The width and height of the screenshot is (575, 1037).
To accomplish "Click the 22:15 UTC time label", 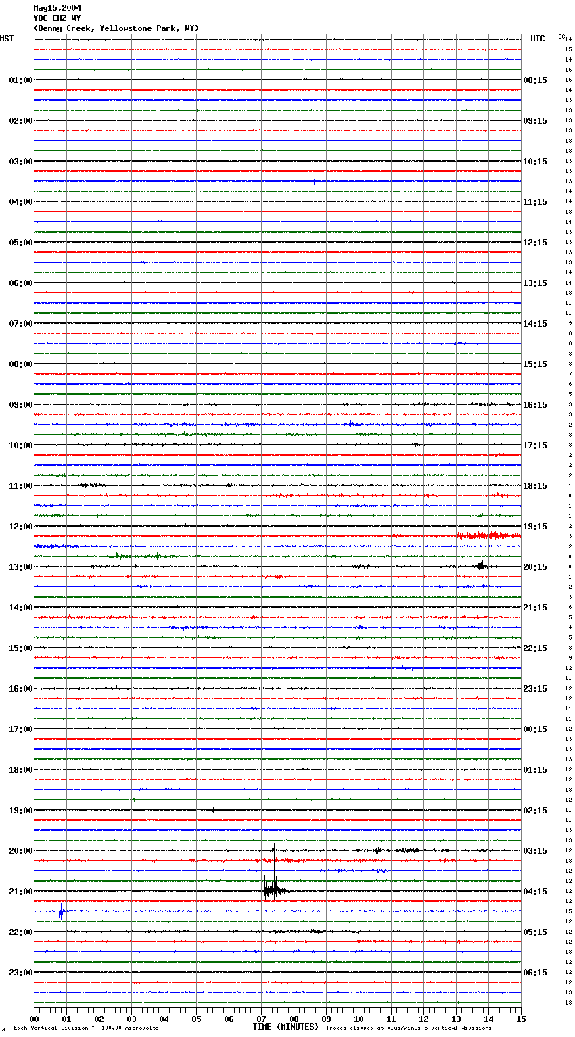I will click(535, 648).
